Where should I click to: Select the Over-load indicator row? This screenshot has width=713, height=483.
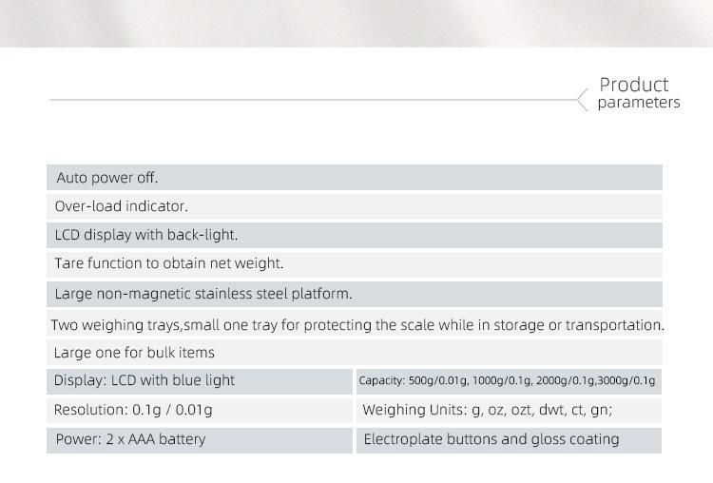click(x=355, y=206)
